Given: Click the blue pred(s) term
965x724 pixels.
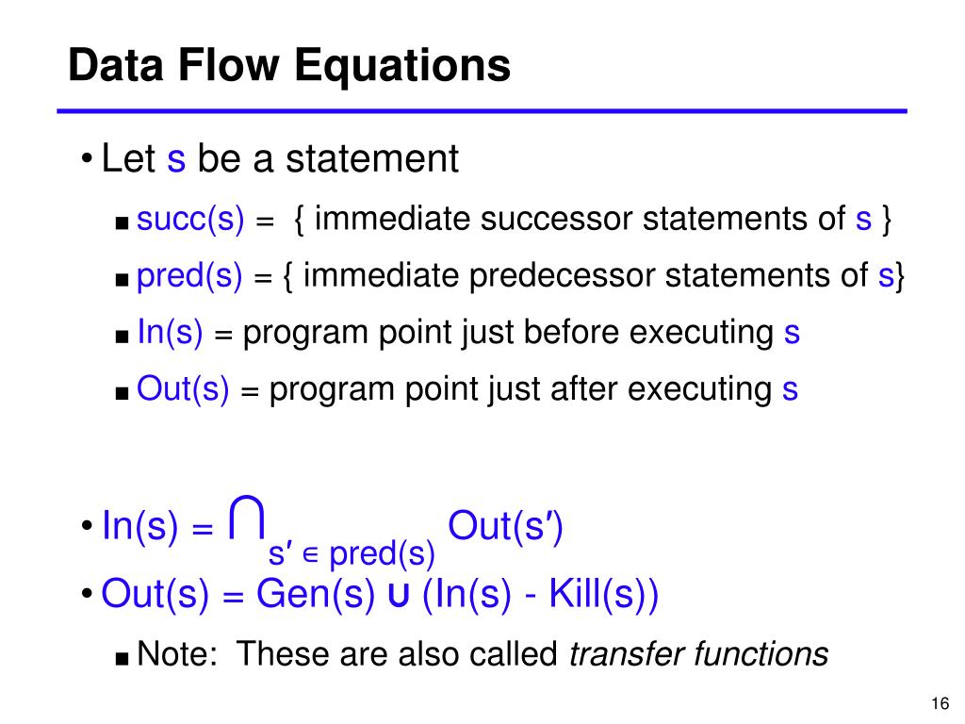Looking at the screenshot, I should [189, 276].
